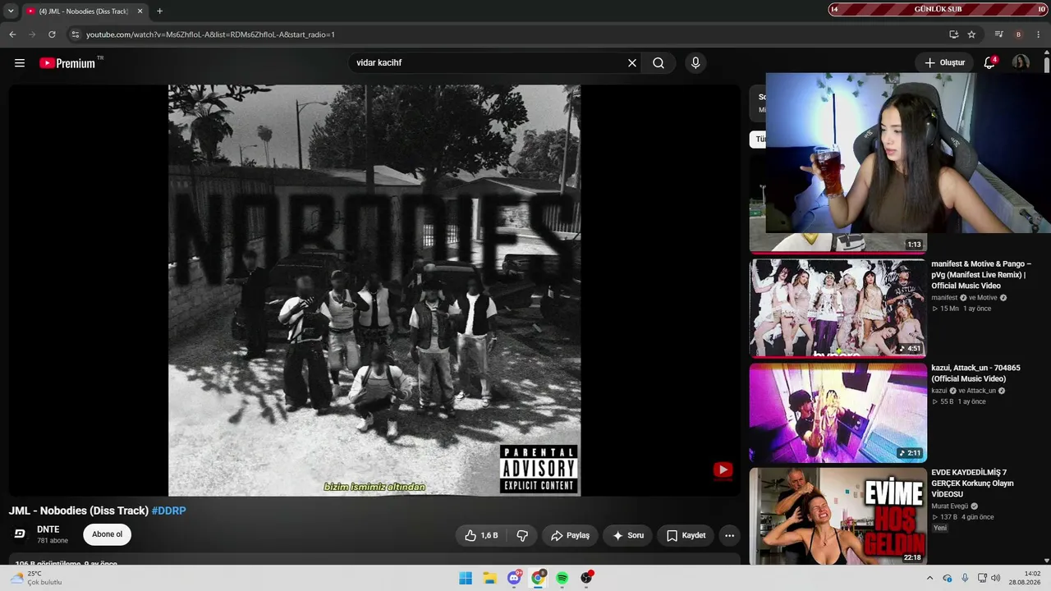Open more actions three-dot menu under video
This screenshot has height=591, width=1051.
click(x=729, y=535)
